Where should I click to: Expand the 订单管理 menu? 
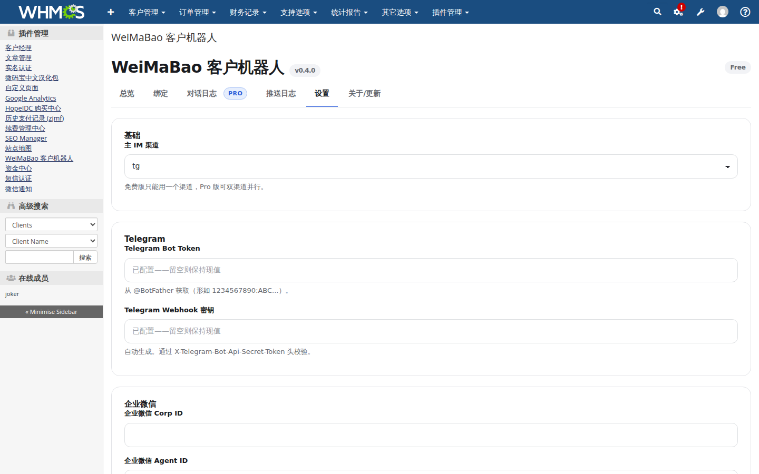click(198, 12)
